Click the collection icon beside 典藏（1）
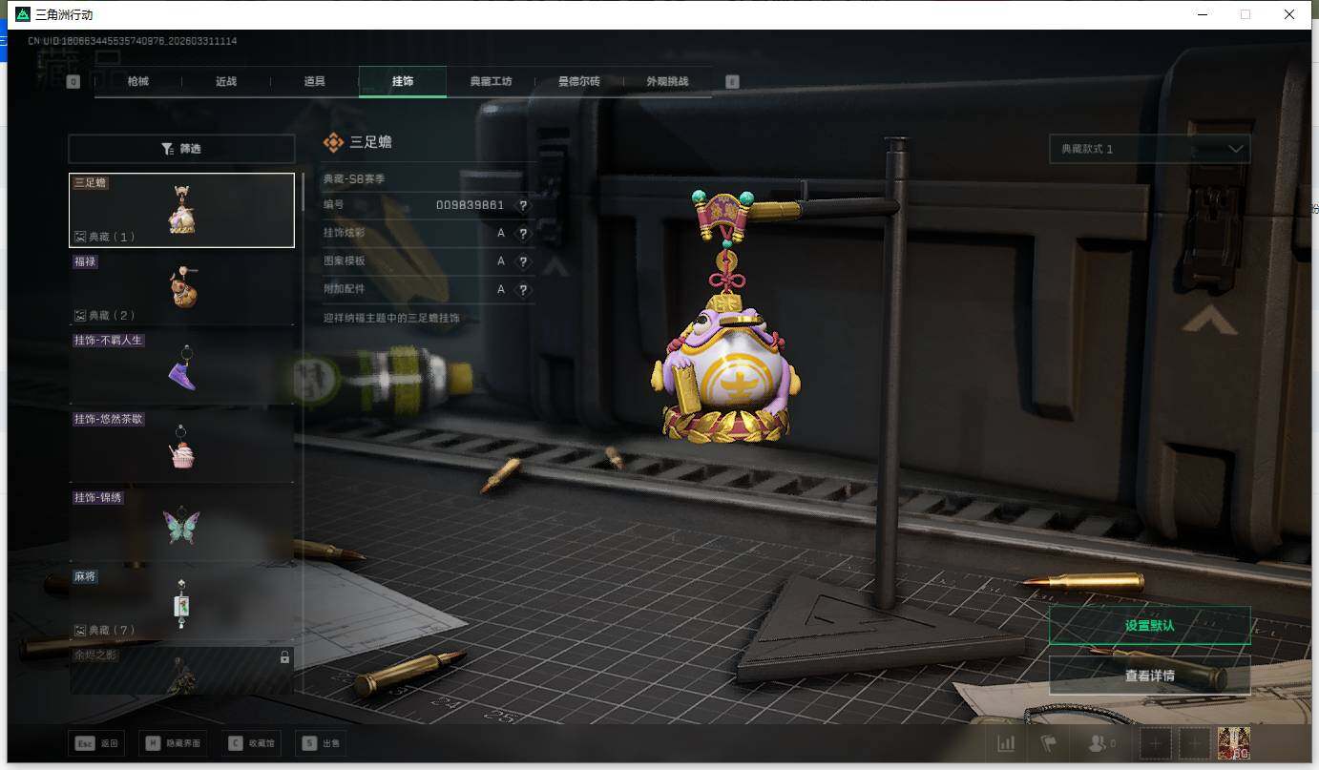 coord(80,237)
